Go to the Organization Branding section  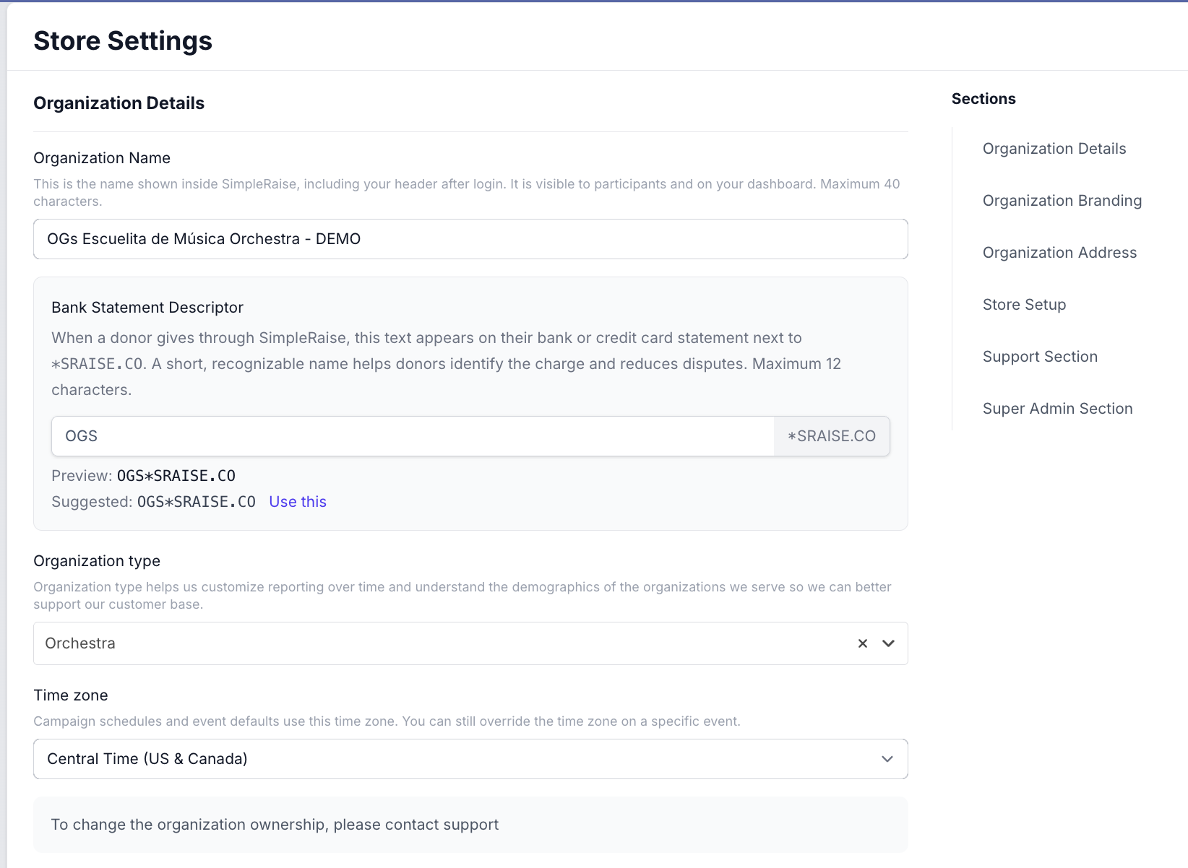1062,201
